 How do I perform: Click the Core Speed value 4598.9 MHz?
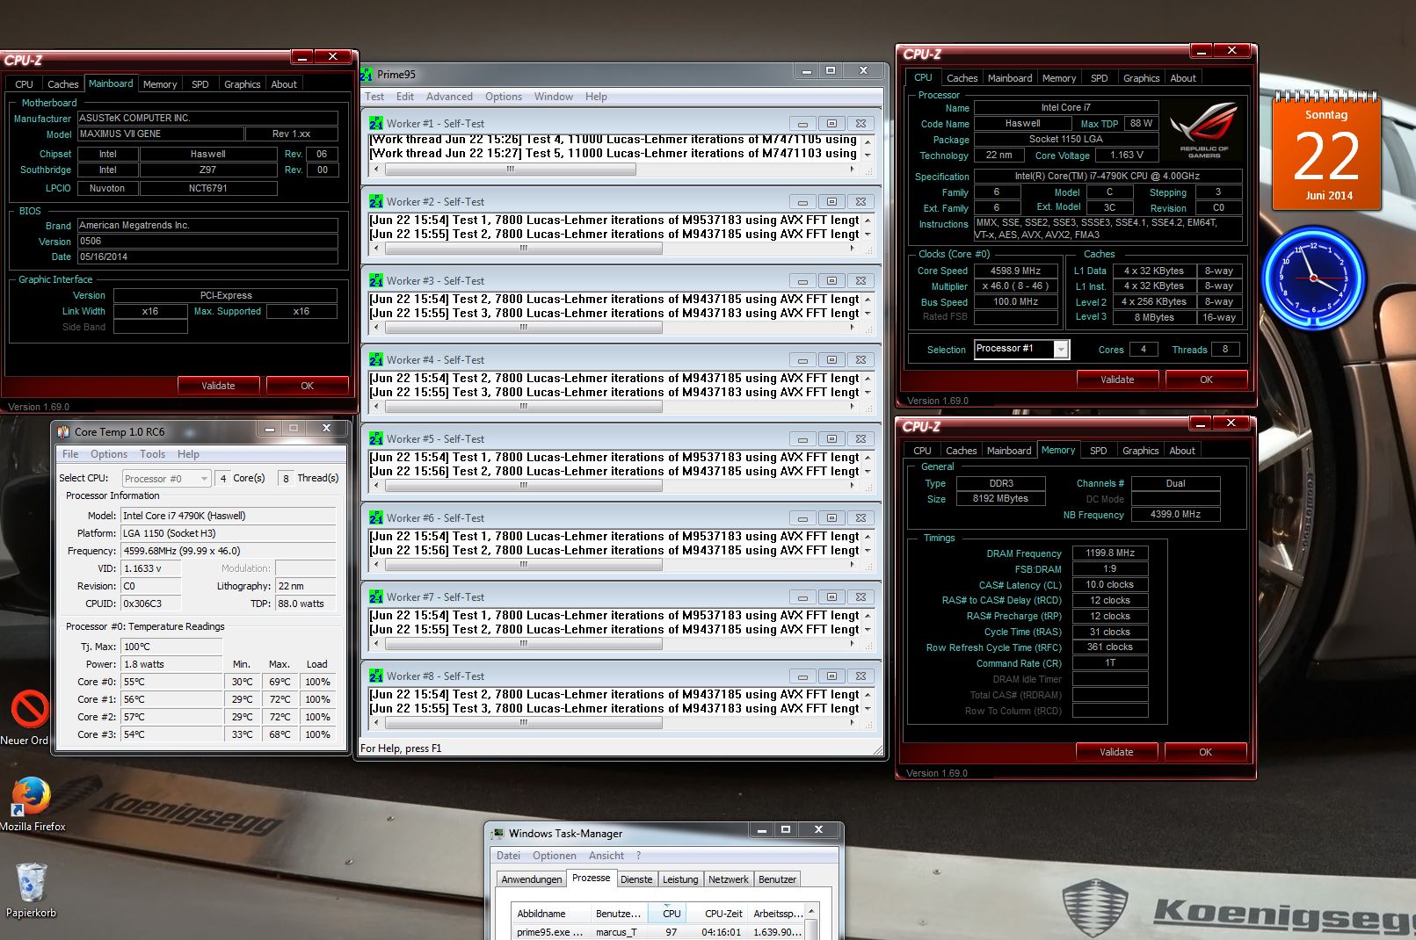1015,271
